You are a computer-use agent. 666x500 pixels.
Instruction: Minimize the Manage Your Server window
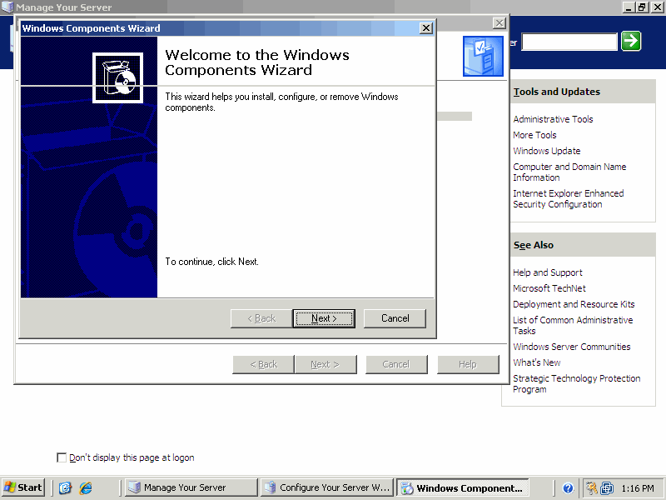click(629, 7)
